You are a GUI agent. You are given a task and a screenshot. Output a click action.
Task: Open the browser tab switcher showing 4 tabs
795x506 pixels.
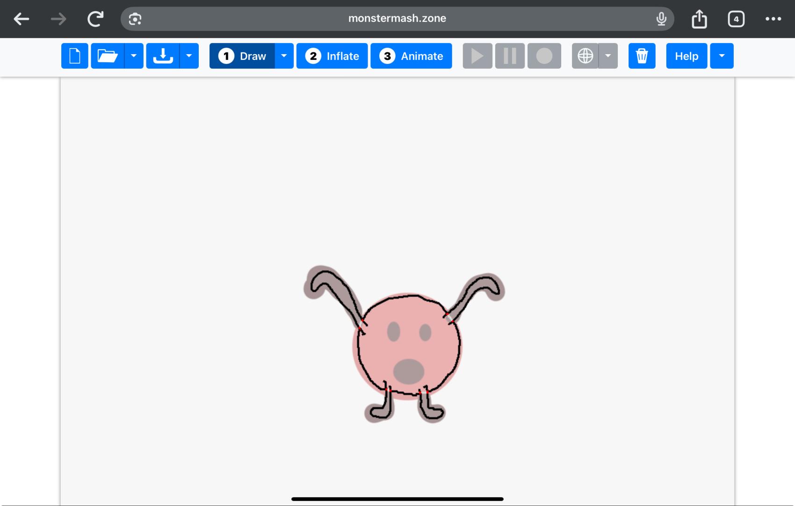[736, 19]
